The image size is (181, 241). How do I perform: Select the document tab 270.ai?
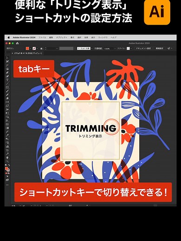28,53
